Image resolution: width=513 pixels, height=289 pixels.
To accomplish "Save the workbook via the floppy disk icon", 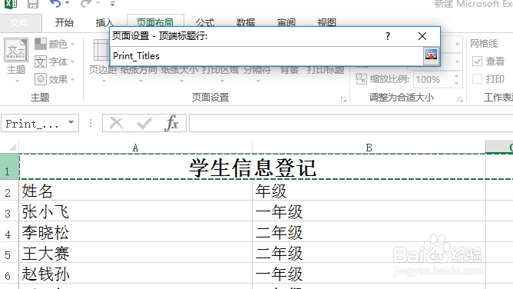I will 33,4.
